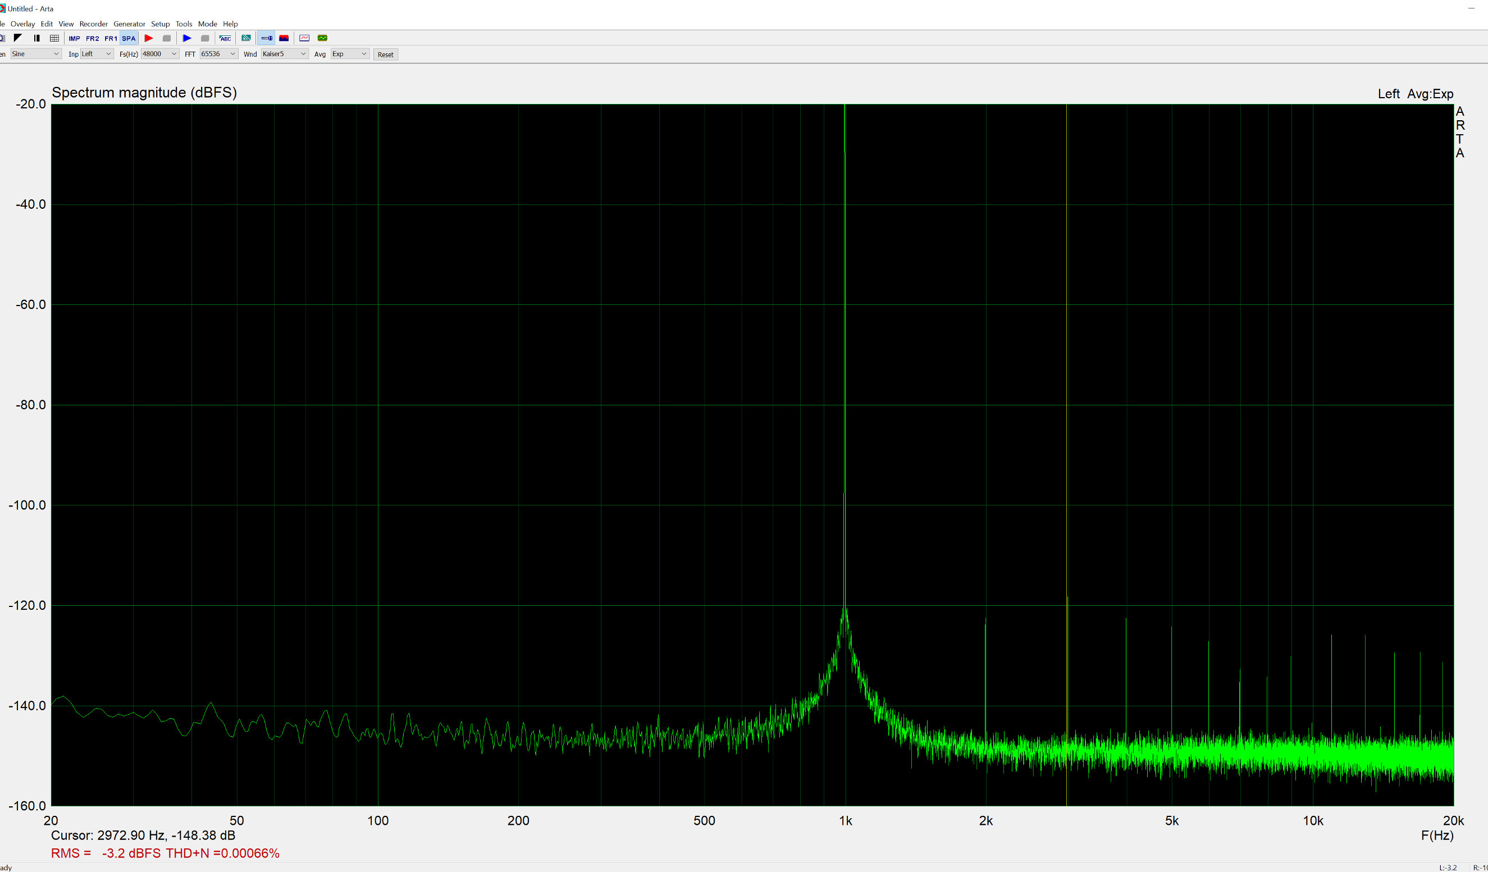The height and width of the screenshot is (872, 1488).
Task: Open the Wnd Kaiser5 window dropdown
Action: 285,54
